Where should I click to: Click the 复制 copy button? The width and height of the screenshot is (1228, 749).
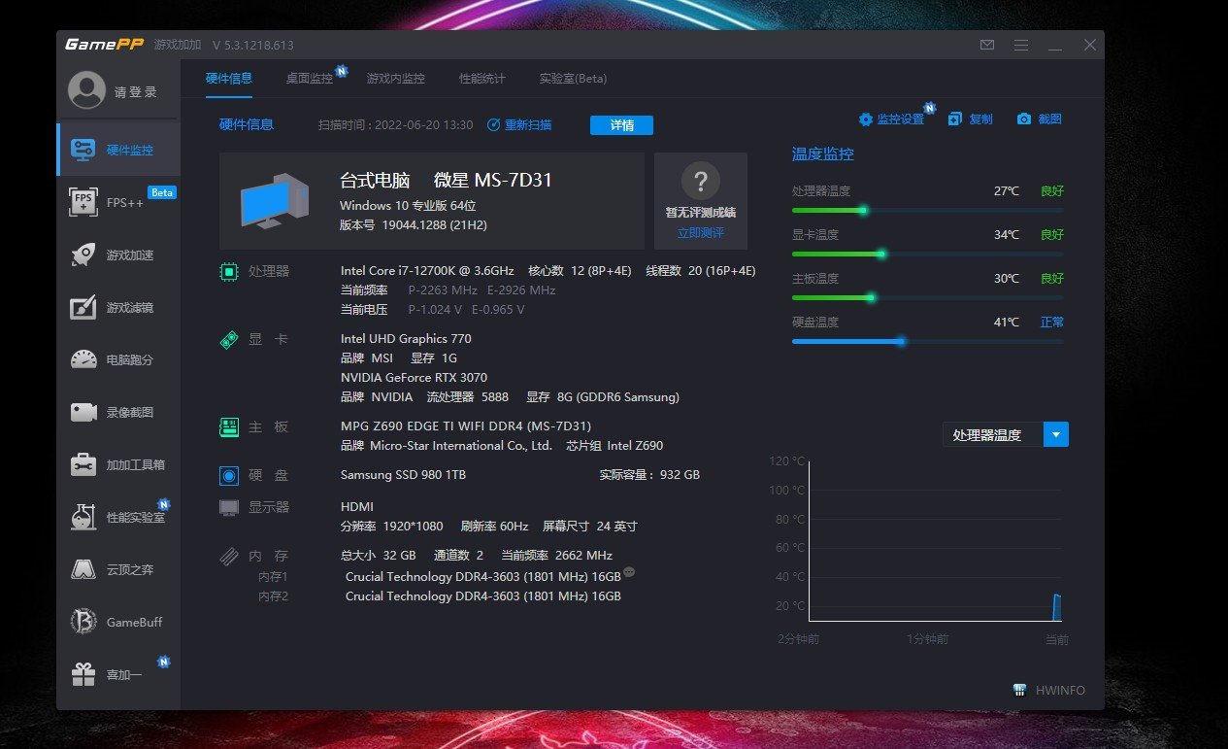[971, 119]
